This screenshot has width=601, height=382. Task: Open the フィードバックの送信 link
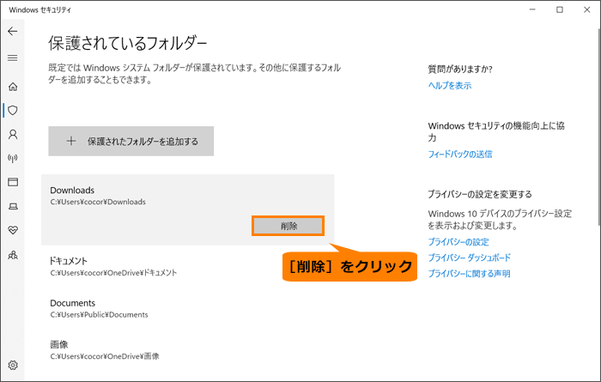(460, 155)
